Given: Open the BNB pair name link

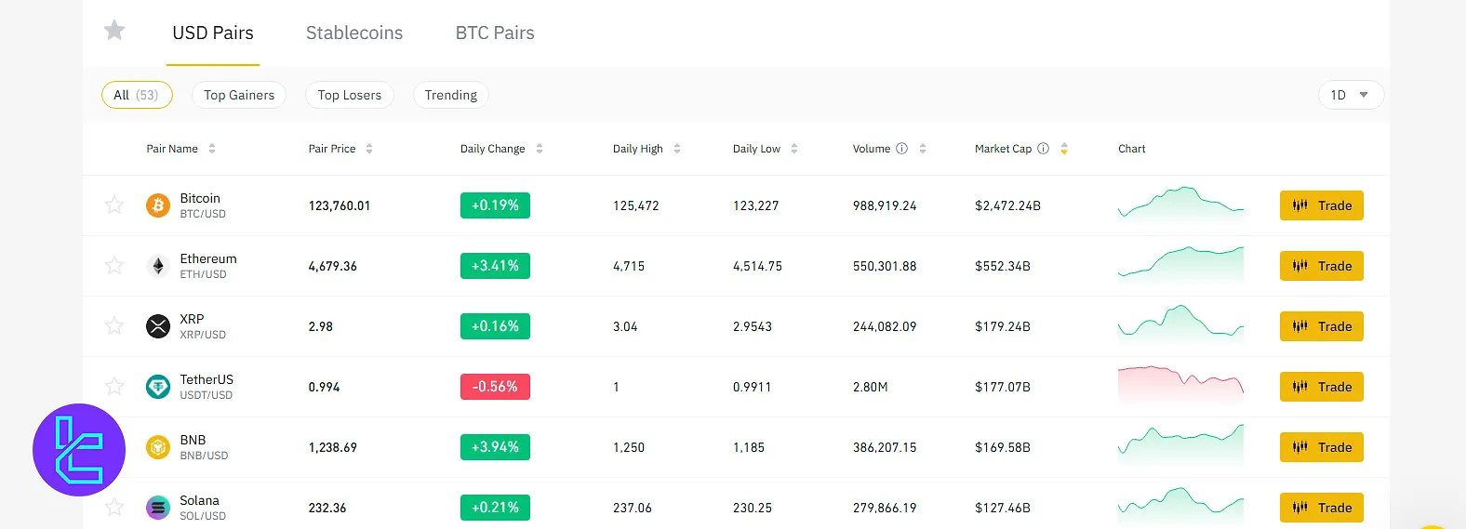Looking at the screenshot, I should click(x=193, y=440).
